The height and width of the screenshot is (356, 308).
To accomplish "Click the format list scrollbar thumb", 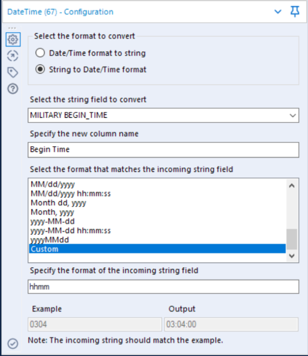I will click(x=292, y=239).
